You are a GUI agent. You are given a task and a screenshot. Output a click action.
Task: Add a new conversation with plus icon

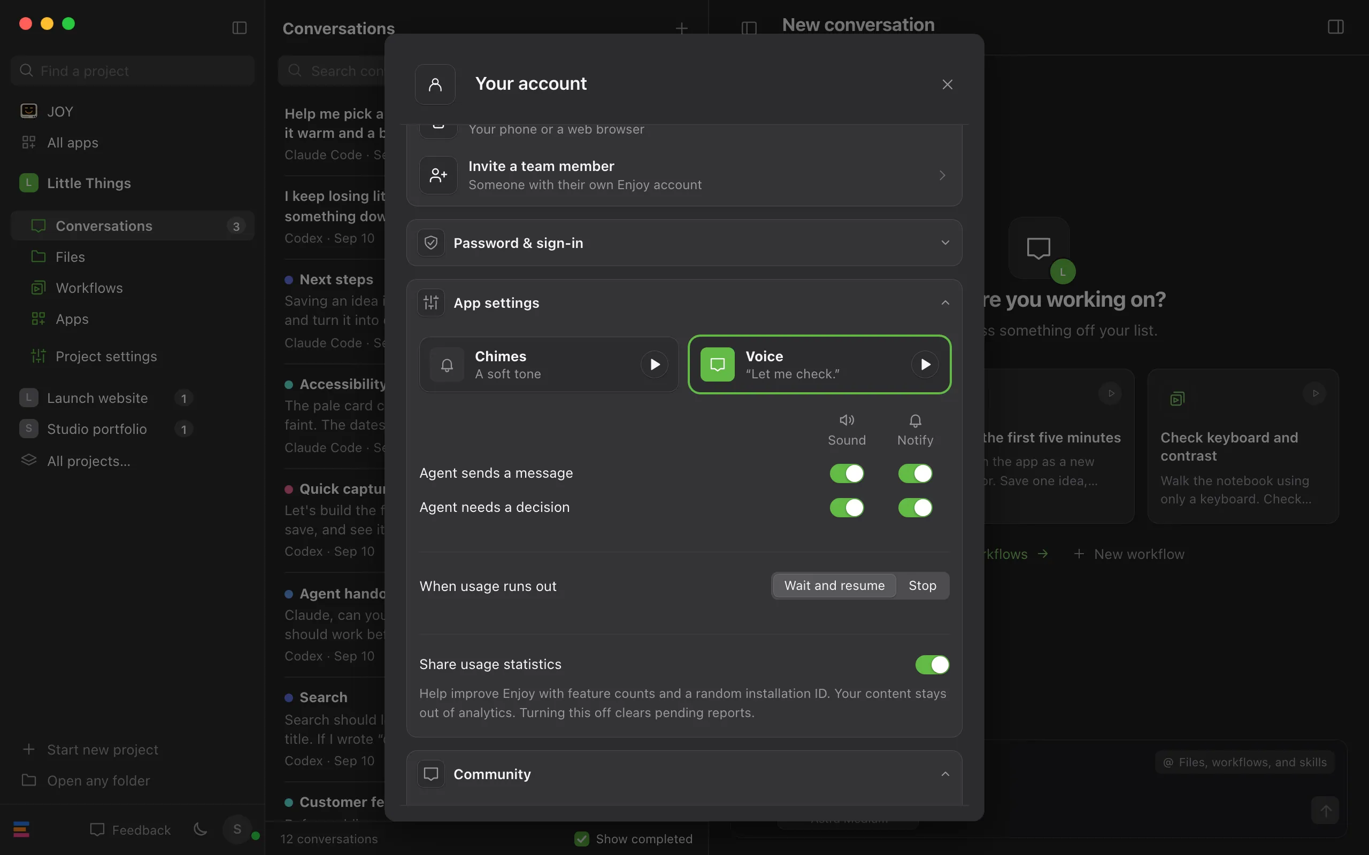point(682,28)
